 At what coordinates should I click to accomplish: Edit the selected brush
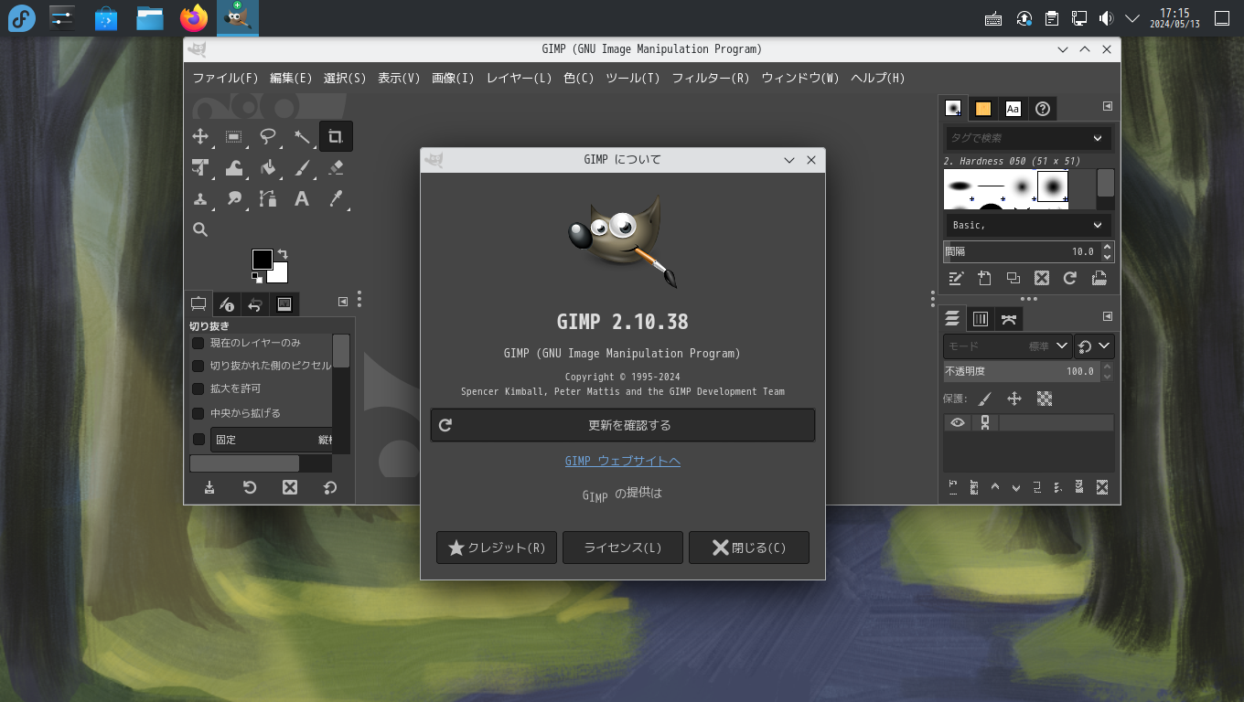click(x=956, y=278)
